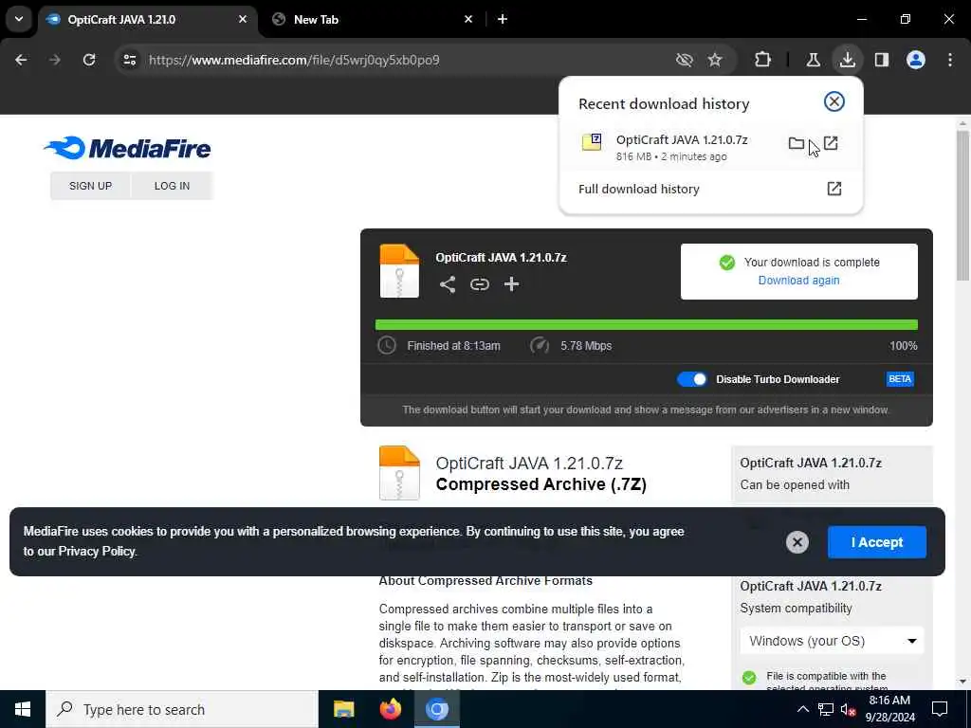Click the I Accept cookies button
971x728 pixels.
click(x=877, y=542)
